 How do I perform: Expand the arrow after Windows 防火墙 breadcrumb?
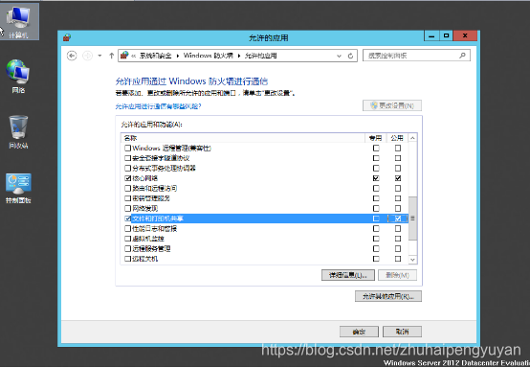pos(239,56)
